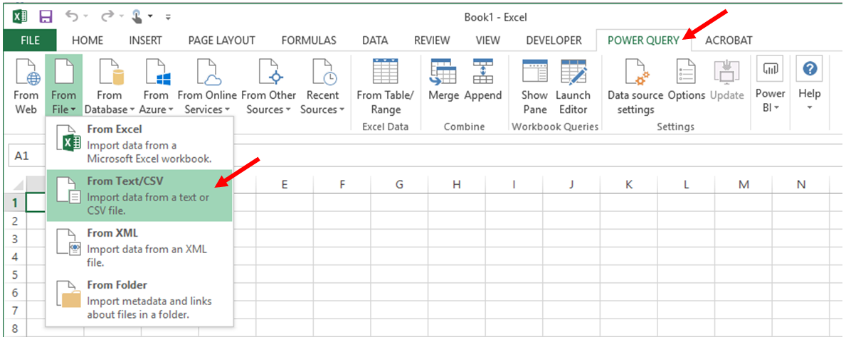Viewport: 846px width, 342px height.
Task: Select From Excel menu entry
Action: tap(139, 144)
